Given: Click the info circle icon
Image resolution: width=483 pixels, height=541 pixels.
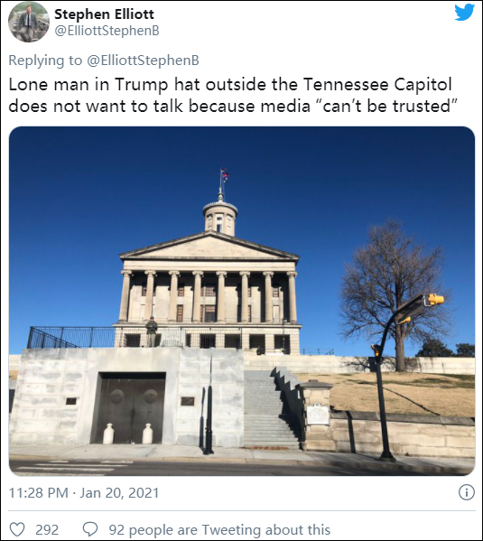Looking at the screenshot, I should click(467, 492).
